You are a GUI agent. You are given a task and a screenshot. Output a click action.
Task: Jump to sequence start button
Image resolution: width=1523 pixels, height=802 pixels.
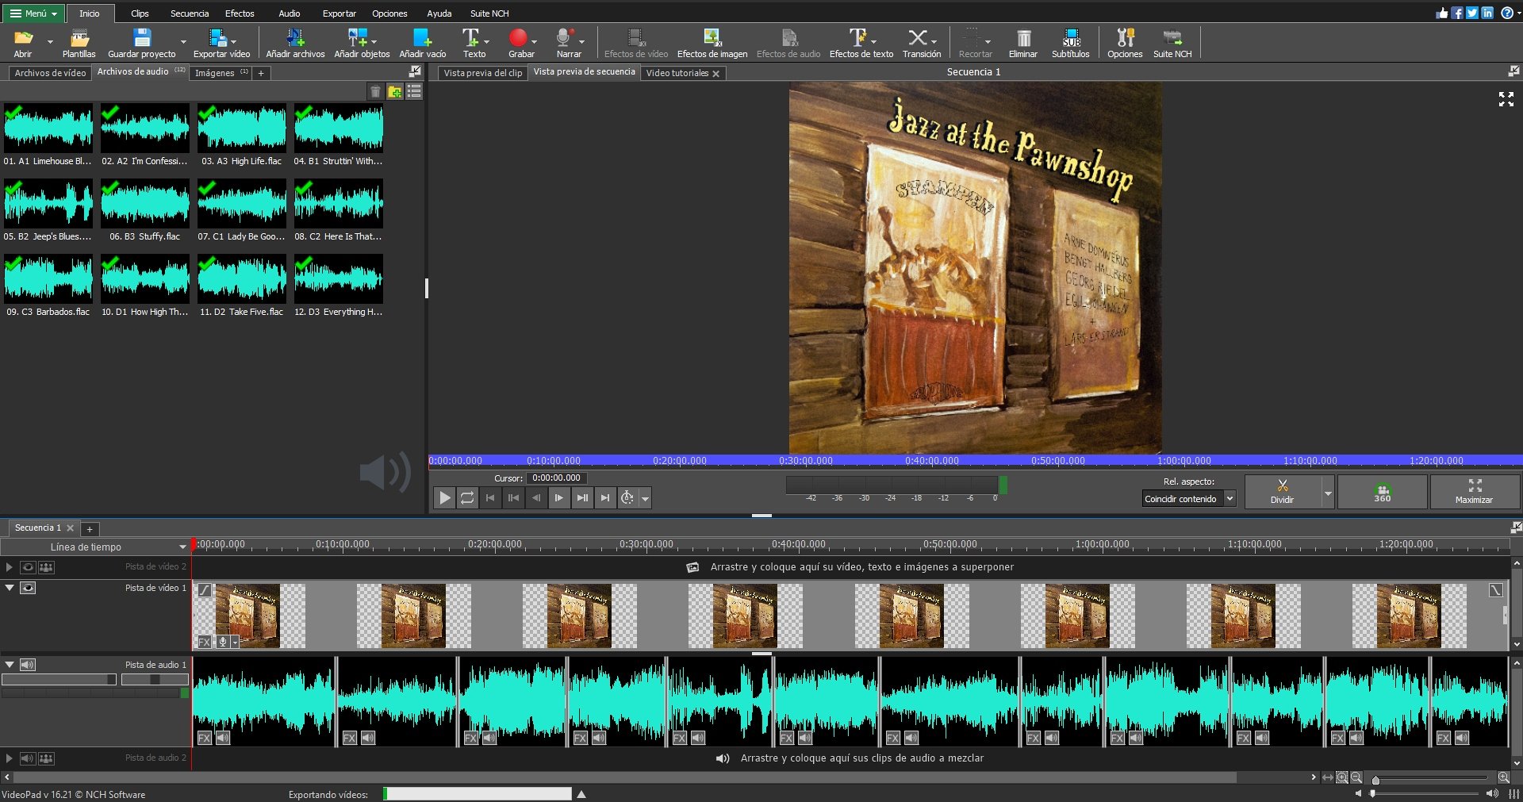point(490,497)
